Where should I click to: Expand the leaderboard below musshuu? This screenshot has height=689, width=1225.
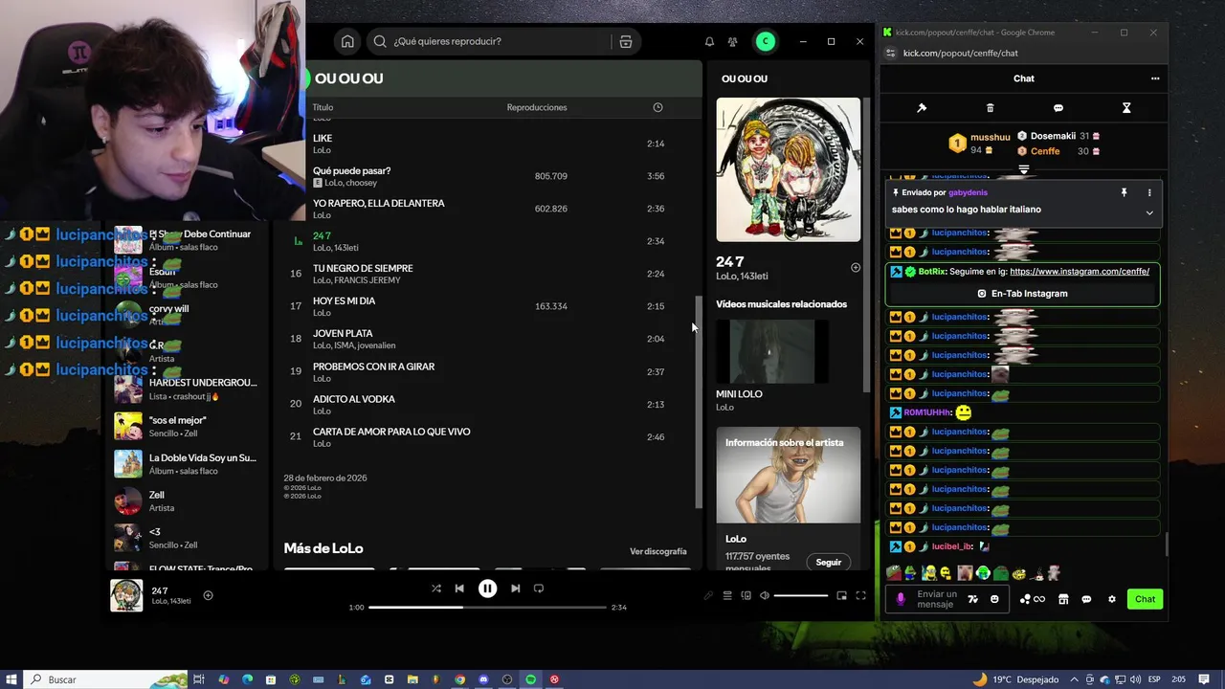(x=1023, y=169)
